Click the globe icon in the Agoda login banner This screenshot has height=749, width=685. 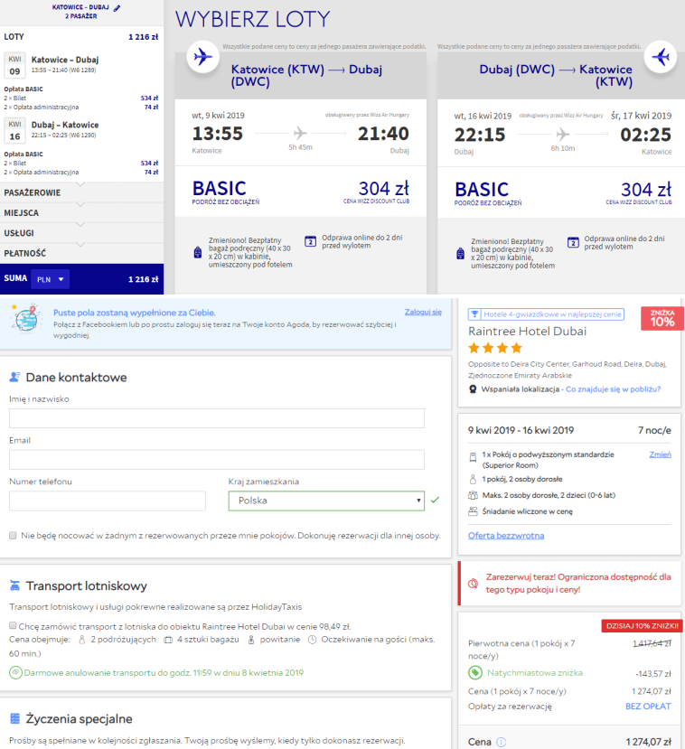click(26, 318)
